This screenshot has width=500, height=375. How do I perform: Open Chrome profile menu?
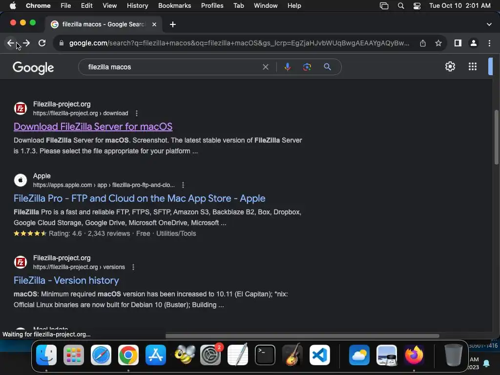click(x=474, y=43)
